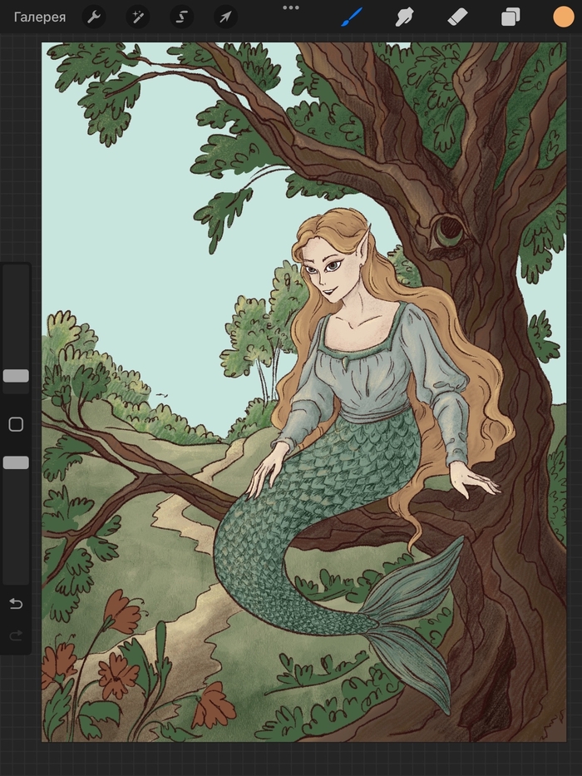Redo the undone action
582x776 pixels.
point(16,636)
